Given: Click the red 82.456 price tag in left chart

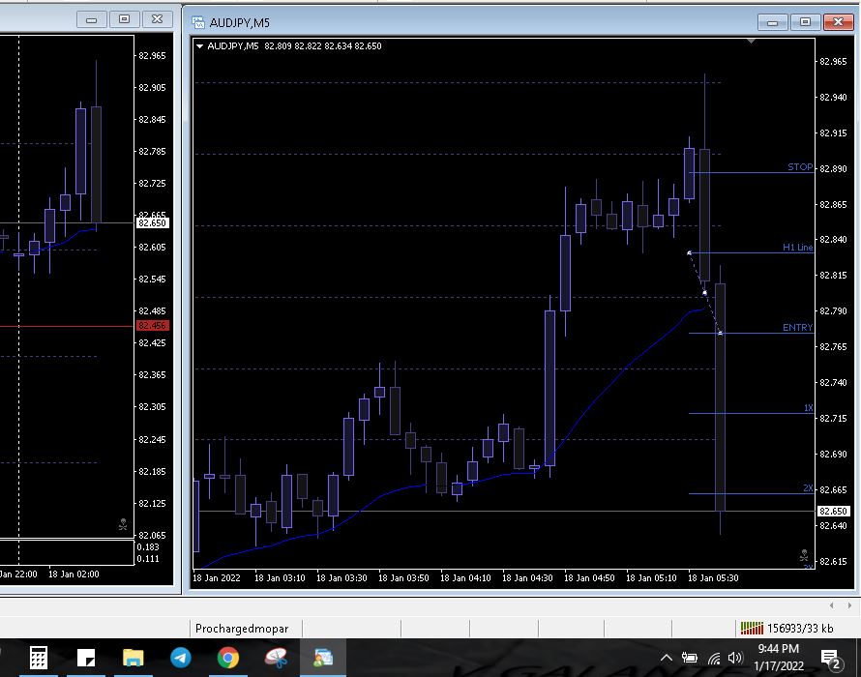Looking at the screenshot, I should pyautogui.click(x=152, y=326).
